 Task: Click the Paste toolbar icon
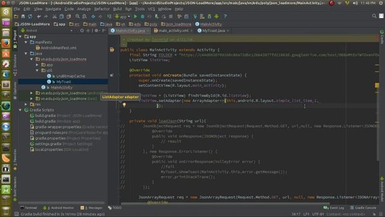69,16
